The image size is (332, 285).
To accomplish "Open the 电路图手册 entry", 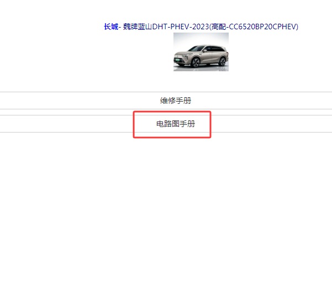I will click(x=176, y=124).
